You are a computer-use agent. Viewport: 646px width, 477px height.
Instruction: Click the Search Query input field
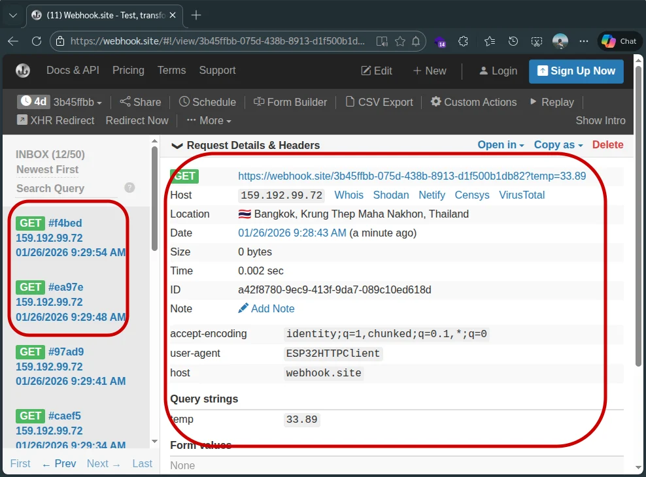[65, 188]
